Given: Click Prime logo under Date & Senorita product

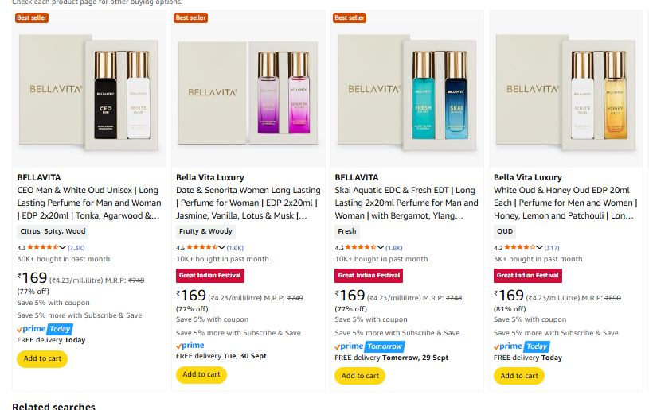Looking at the screenshot, I should point(190,346).
